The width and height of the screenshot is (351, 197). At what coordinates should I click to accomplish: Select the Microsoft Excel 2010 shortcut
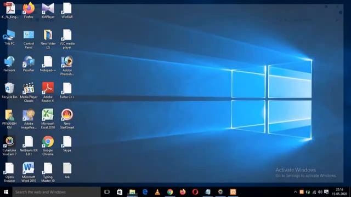tap(48, 119)
